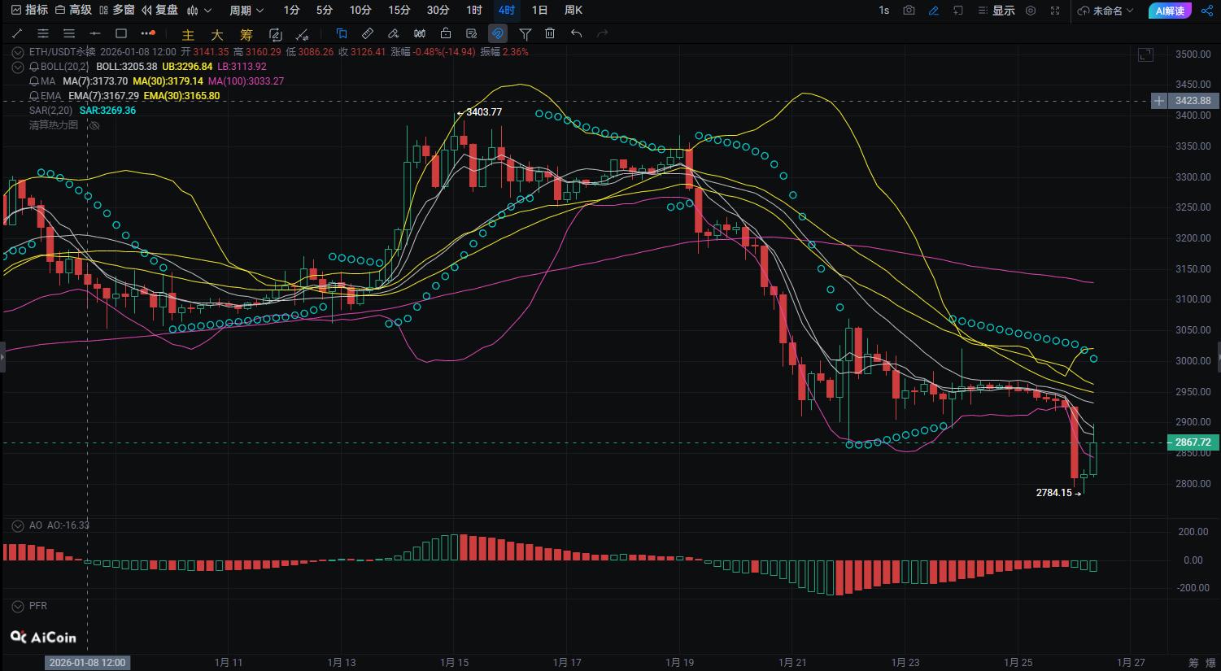Toggle the magnet snap mode button
1221x671 pixels.
pos(497,33)
